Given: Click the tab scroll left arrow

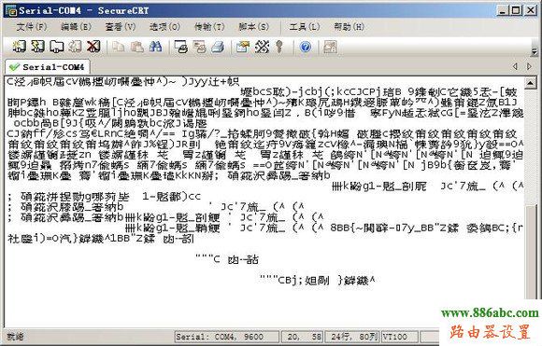Looking at the screenshot, I should 515,66.
